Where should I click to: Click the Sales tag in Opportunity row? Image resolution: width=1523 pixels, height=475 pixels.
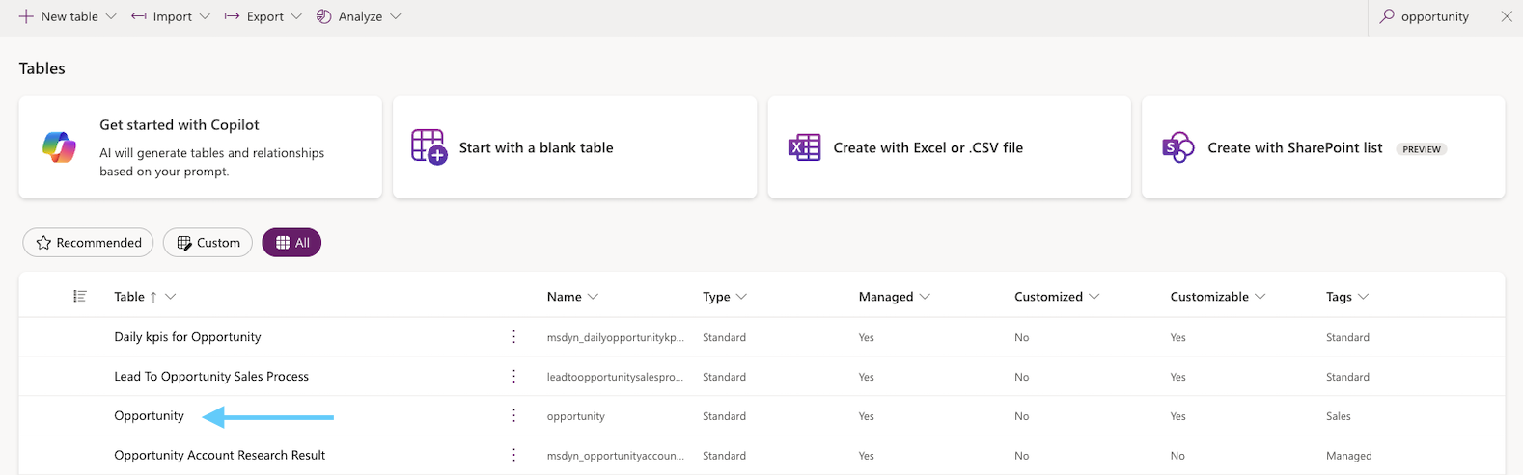point(1339,417)
